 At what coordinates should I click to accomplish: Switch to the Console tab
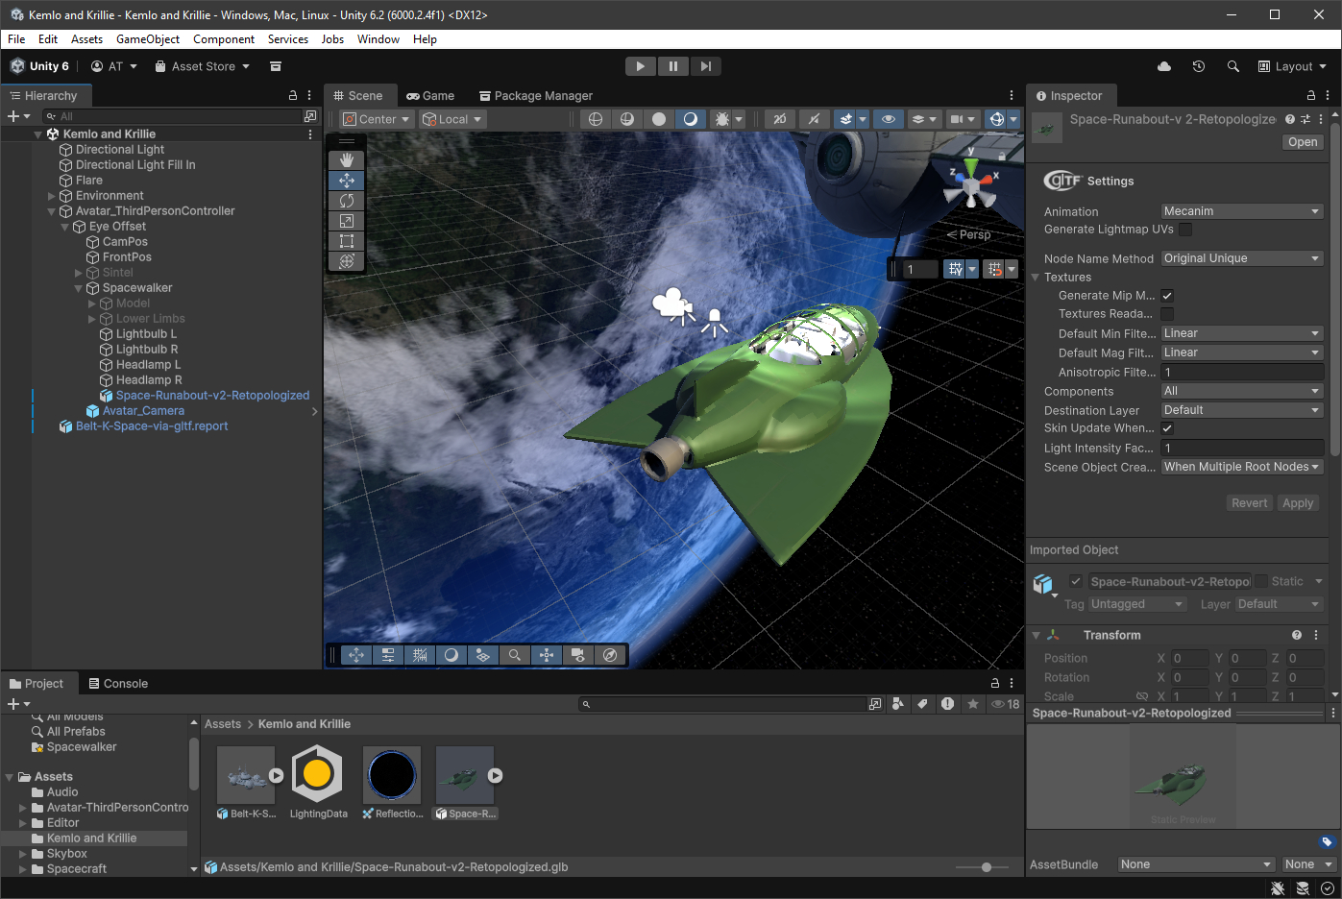point(118,684)
